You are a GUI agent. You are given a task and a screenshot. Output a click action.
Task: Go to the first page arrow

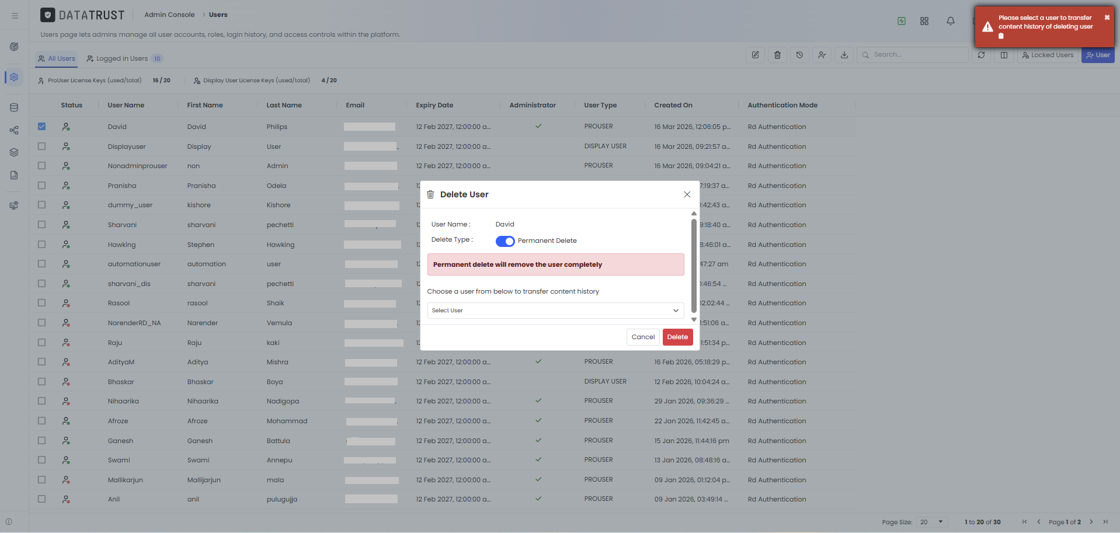[1024, 522]
